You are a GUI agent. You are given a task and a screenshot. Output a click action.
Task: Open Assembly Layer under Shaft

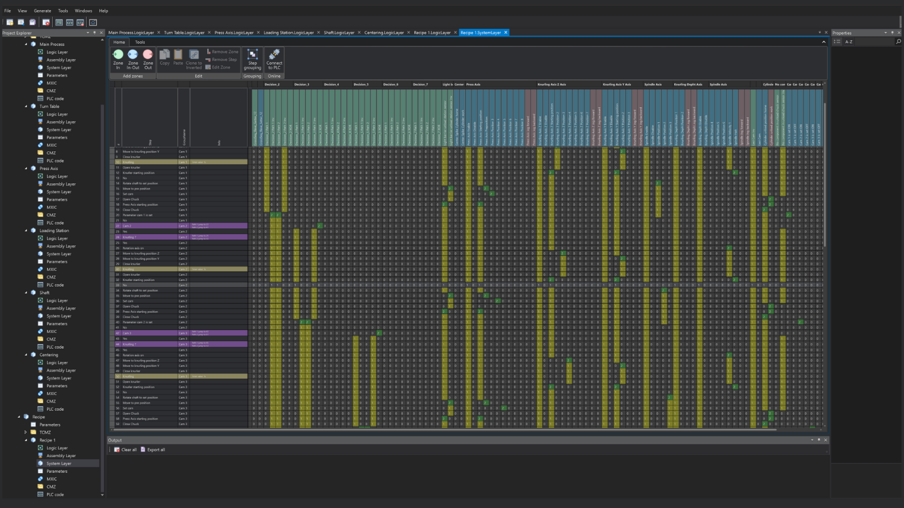tap(61, 308)
